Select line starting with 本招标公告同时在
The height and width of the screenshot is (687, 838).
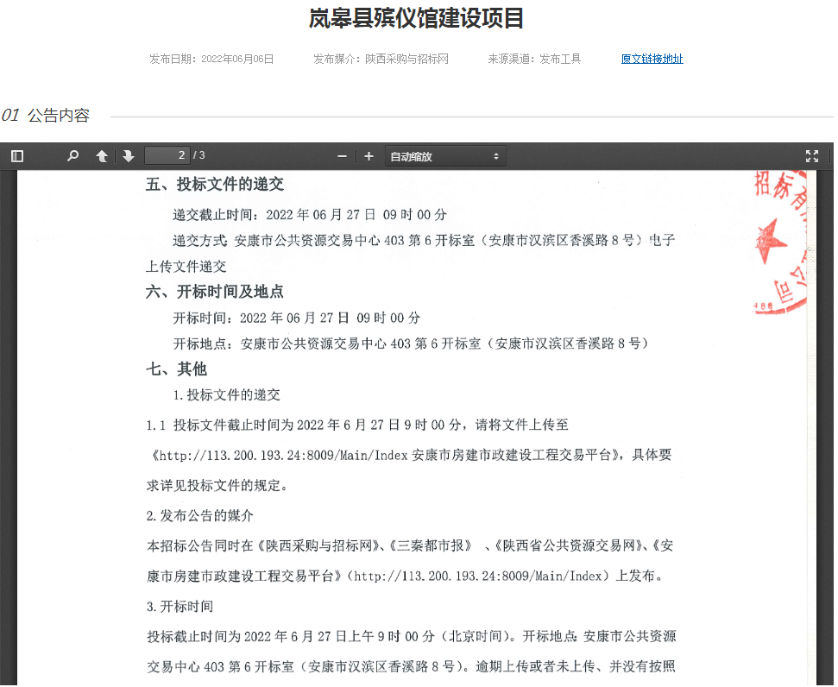[410, 545]
